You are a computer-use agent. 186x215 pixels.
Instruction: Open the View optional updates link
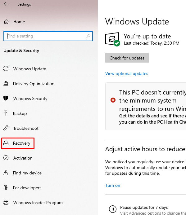pyautogui.click(x=127, y=73)
